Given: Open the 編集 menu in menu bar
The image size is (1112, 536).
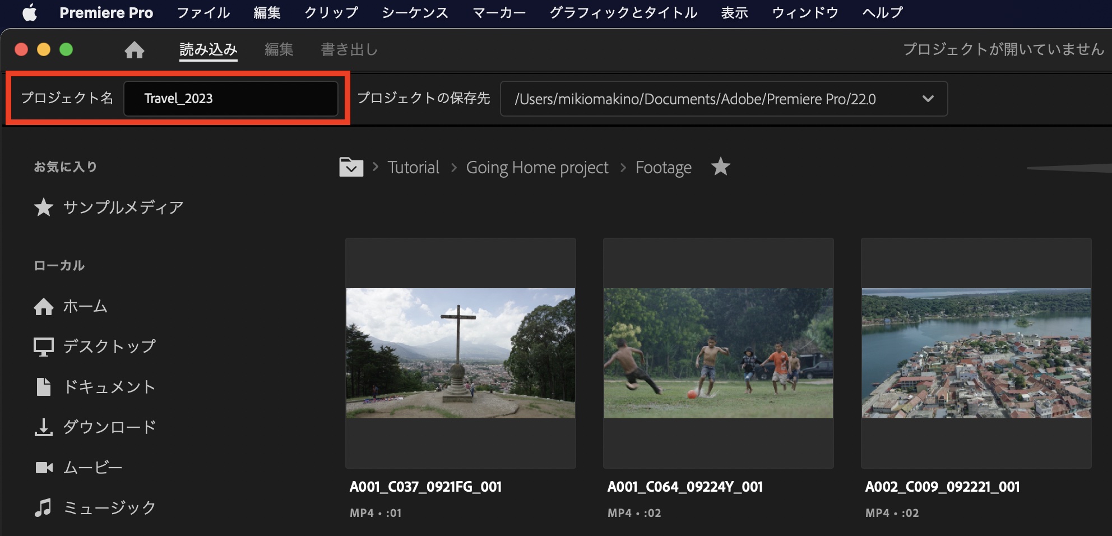Looking at the screenshot, I should click(x=267, y=12).
